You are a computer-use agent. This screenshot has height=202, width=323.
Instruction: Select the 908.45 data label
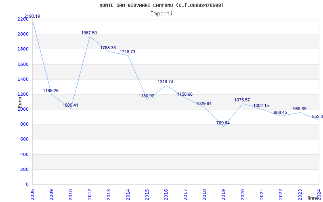(280, 113)
